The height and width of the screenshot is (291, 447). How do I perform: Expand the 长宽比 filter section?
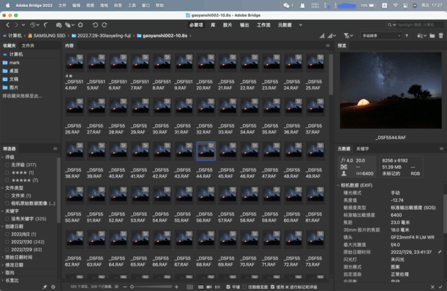click(3, 281)
